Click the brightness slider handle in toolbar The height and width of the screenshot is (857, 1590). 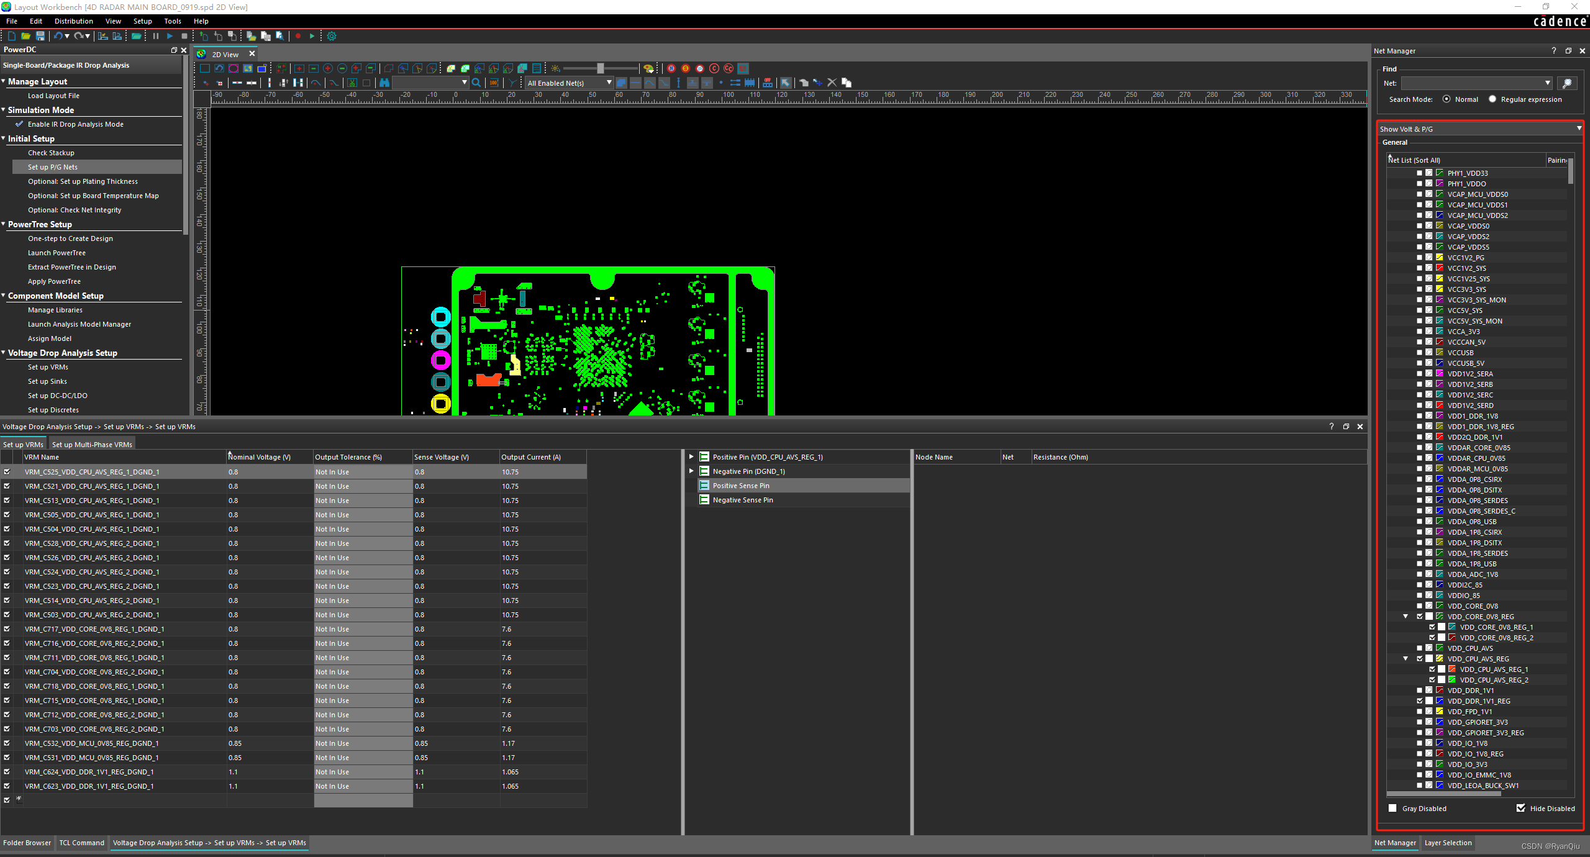(601, 68)
